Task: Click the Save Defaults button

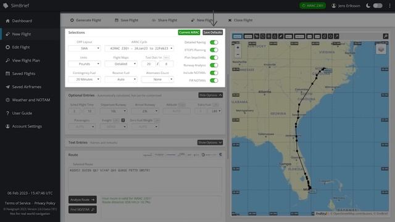Action: (x=212, y=33)
